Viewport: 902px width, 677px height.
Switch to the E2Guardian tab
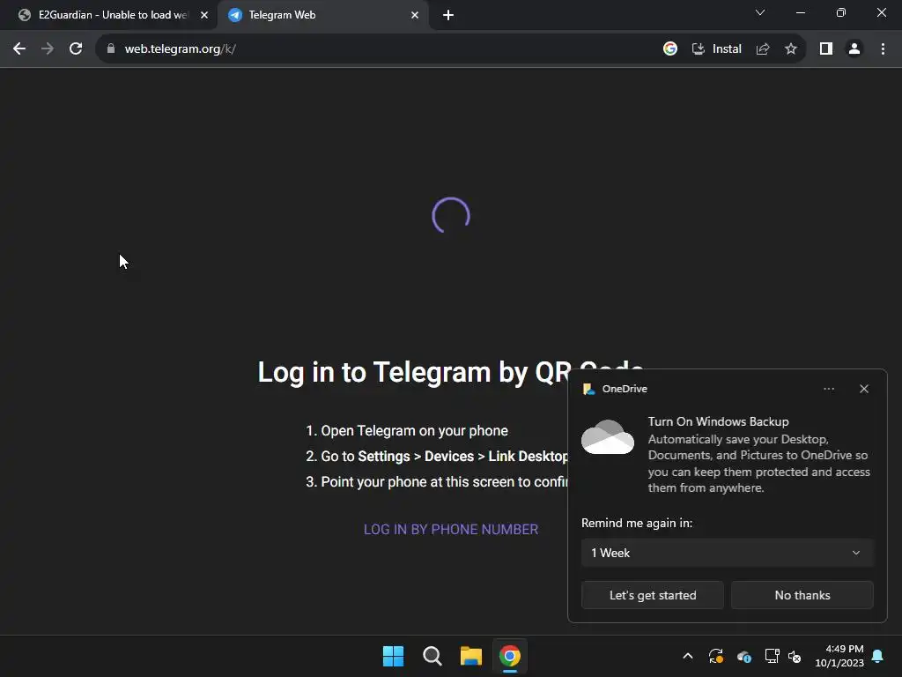pyautogui.click(x=108, y=15)
